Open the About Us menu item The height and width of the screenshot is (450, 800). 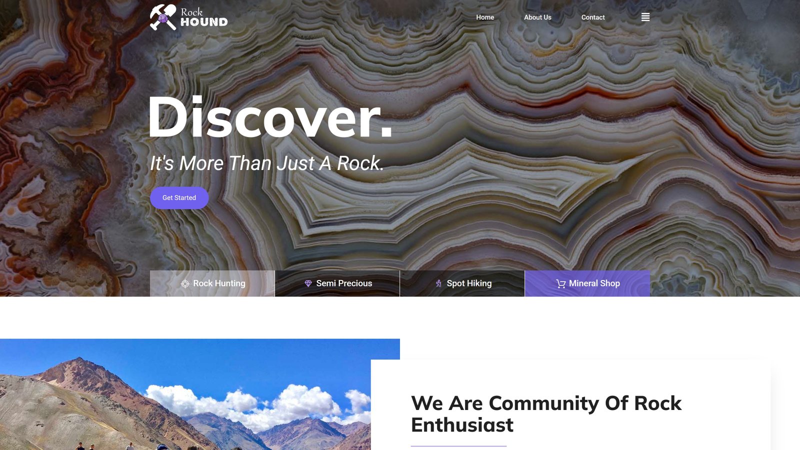click(537, 17)
